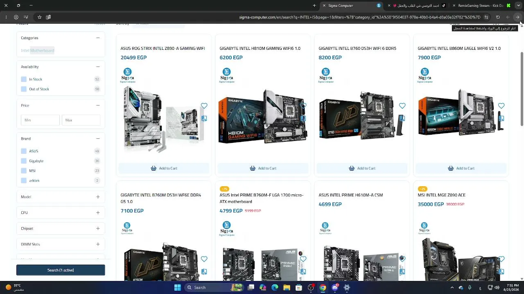The image size is (524, 294).
Task: Compare the GIGABYTE B760M DS3H WF6E DDR4
Action: point(204,272)
